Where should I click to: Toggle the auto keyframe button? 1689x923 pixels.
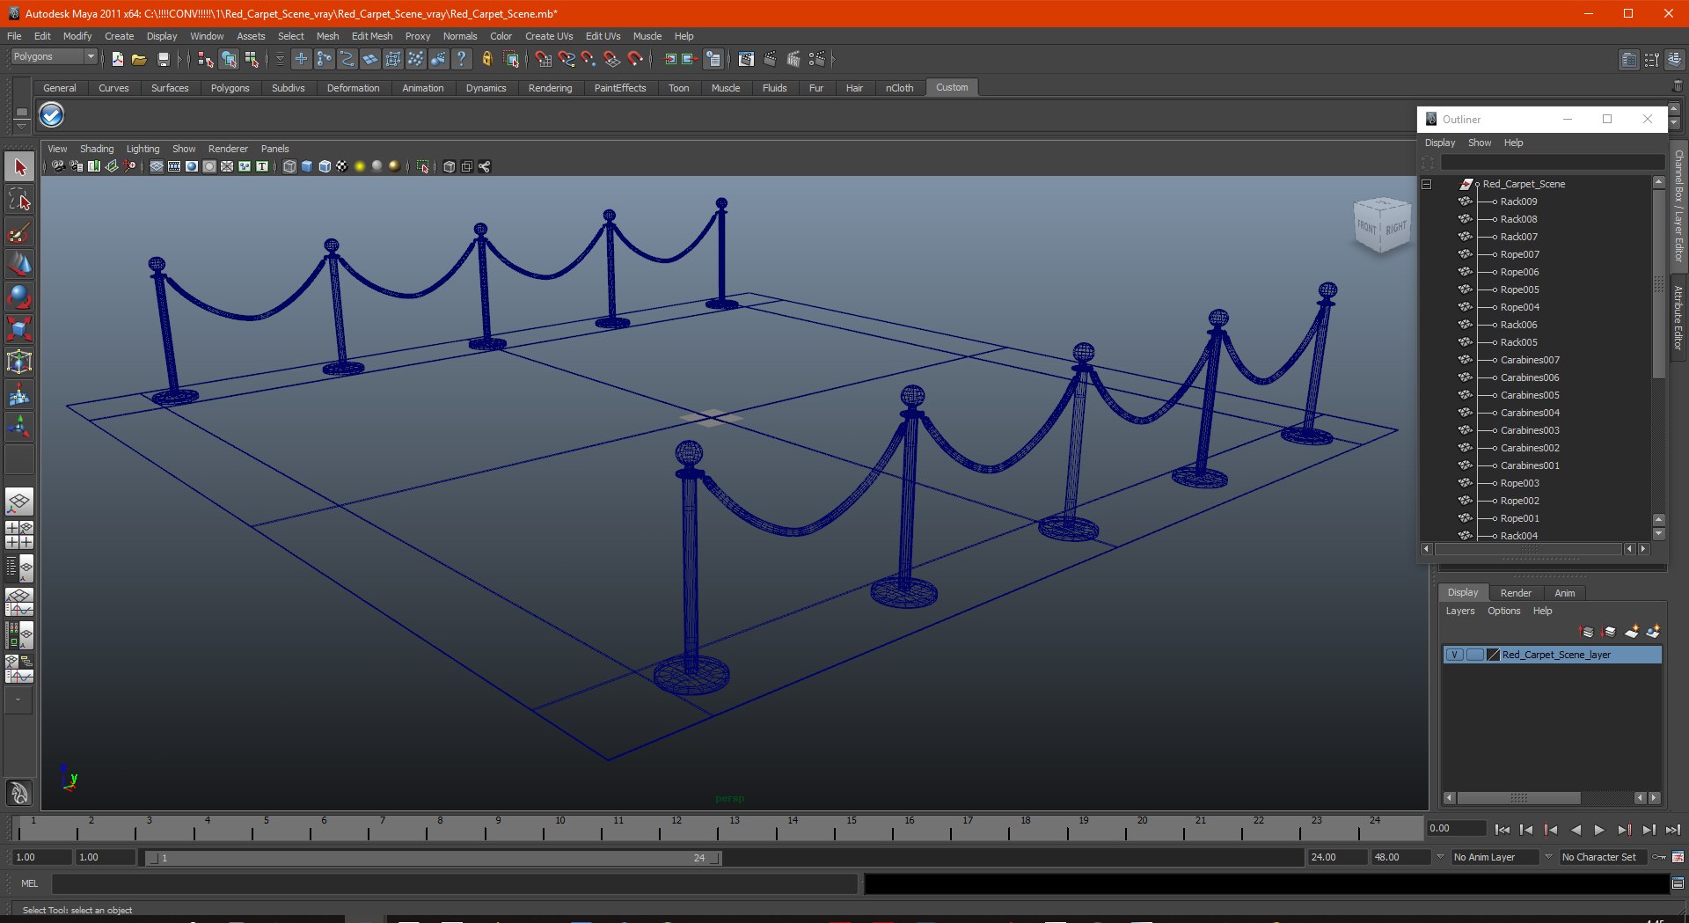click(1659, 857)
